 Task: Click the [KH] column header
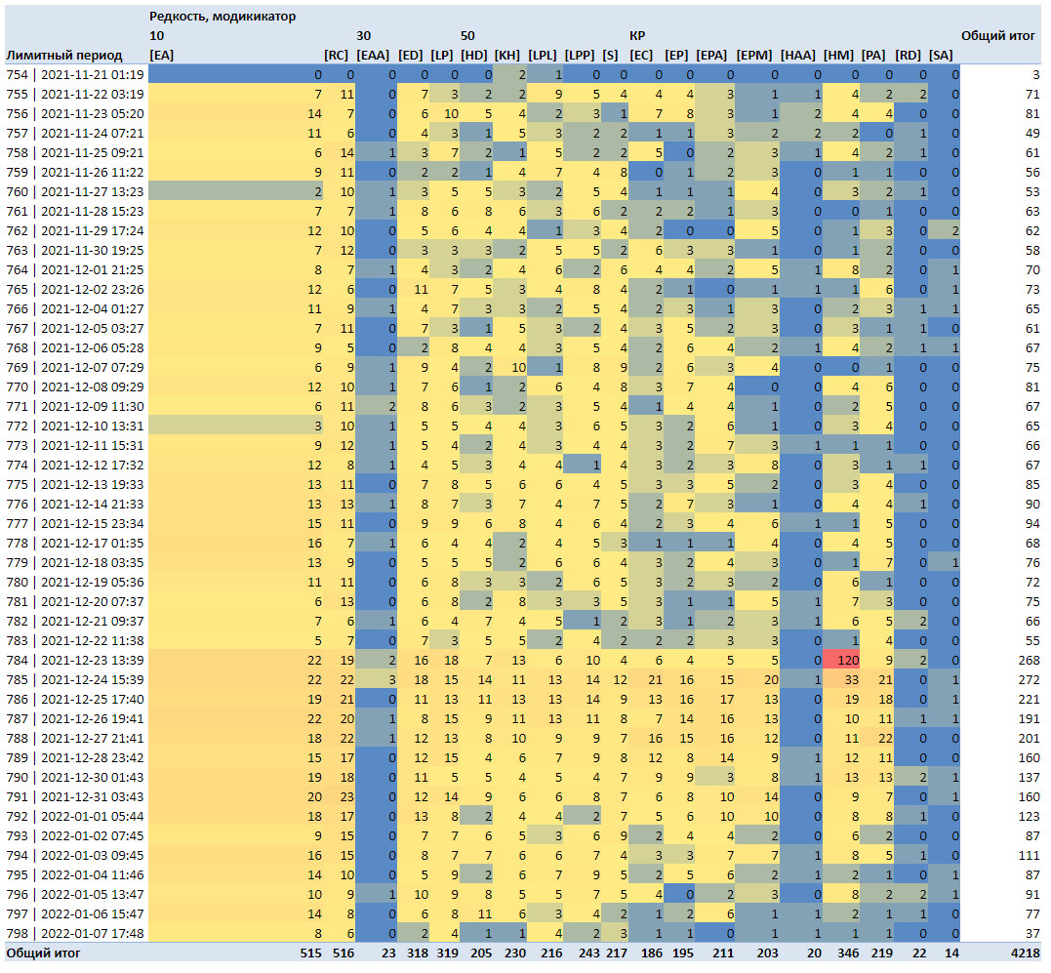(x=507, y=55)
